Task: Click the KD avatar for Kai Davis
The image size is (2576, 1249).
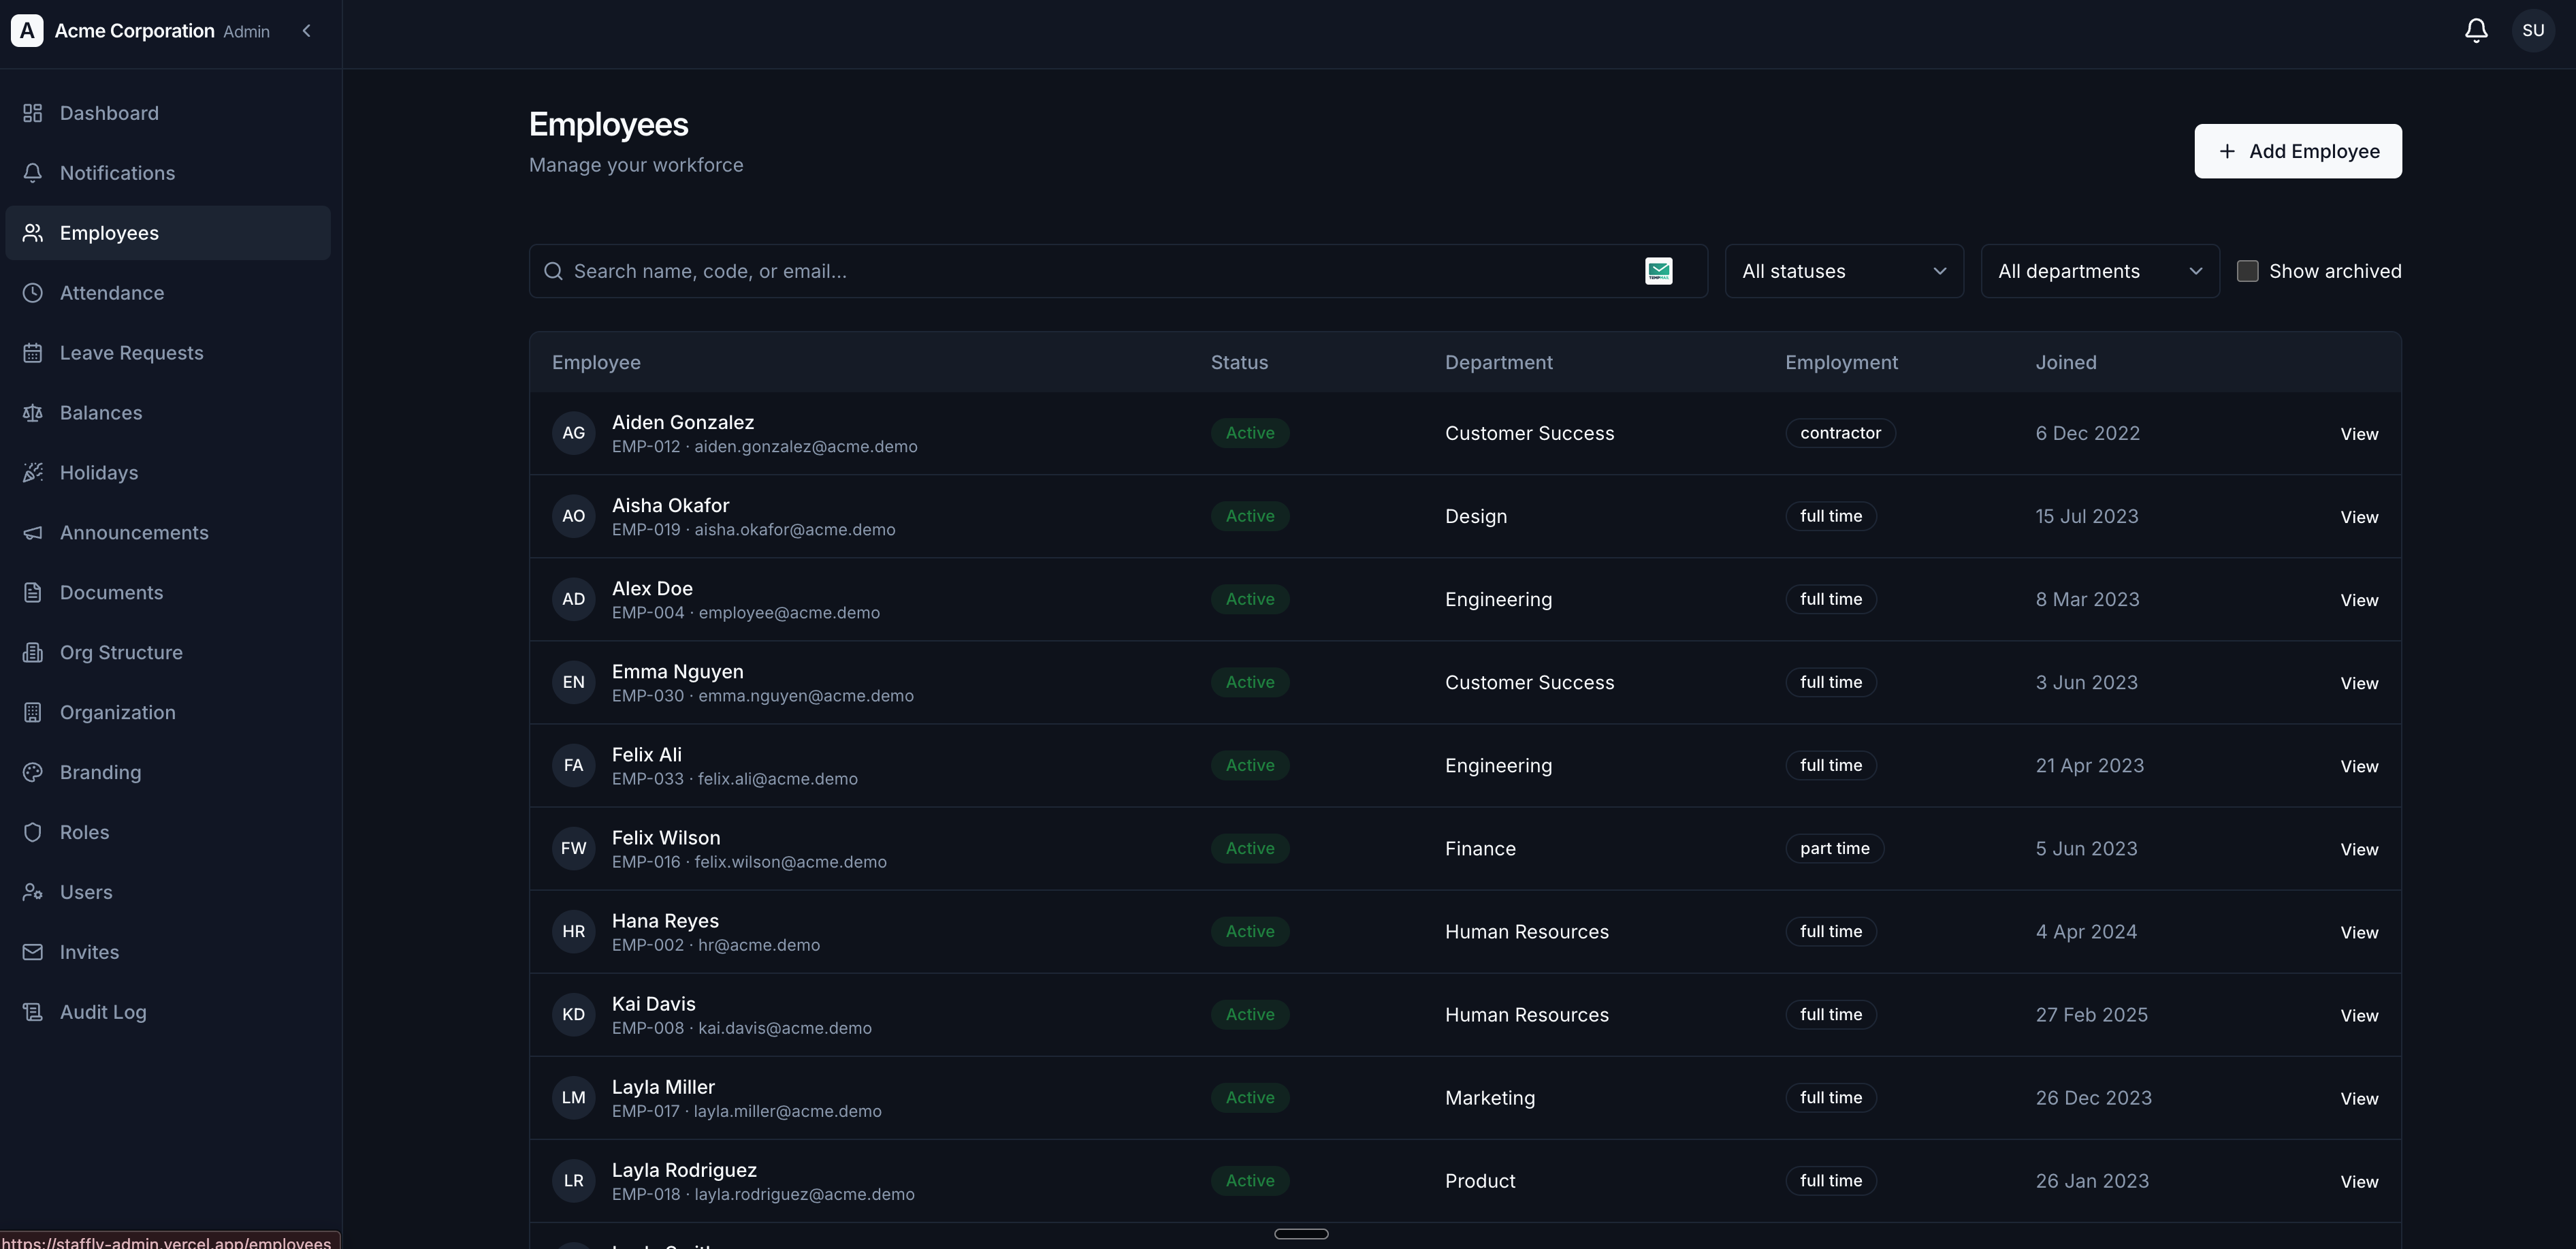Action: click(x=573, y=1014)
